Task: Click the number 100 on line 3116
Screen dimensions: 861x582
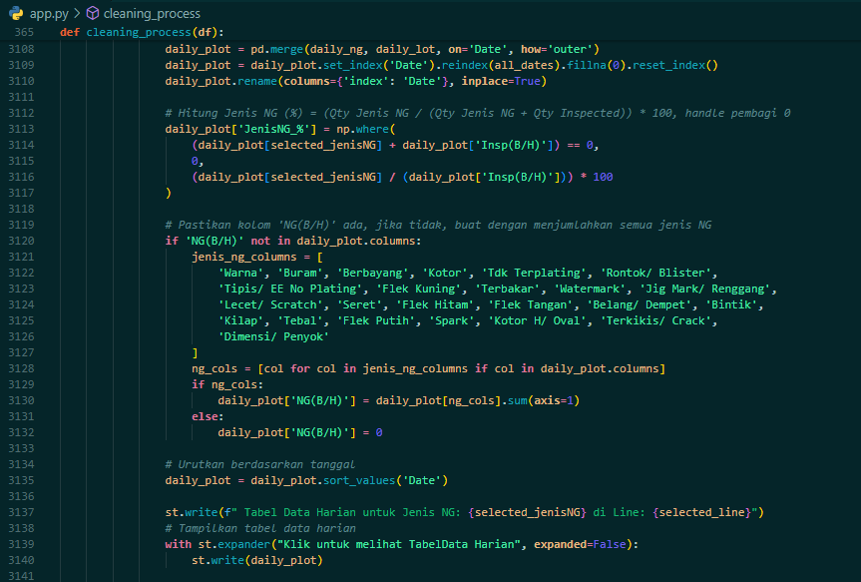Action: (603, 177)
